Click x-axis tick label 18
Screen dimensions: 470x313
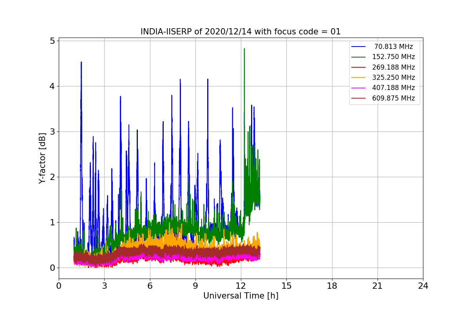click(x=332, y=286)
